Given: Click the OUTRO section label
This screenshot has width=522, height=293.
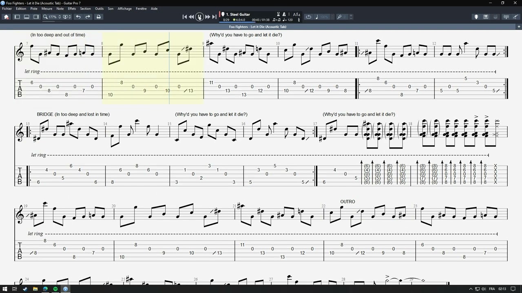Looking at the screenshot, I should (x=347, y=202).
